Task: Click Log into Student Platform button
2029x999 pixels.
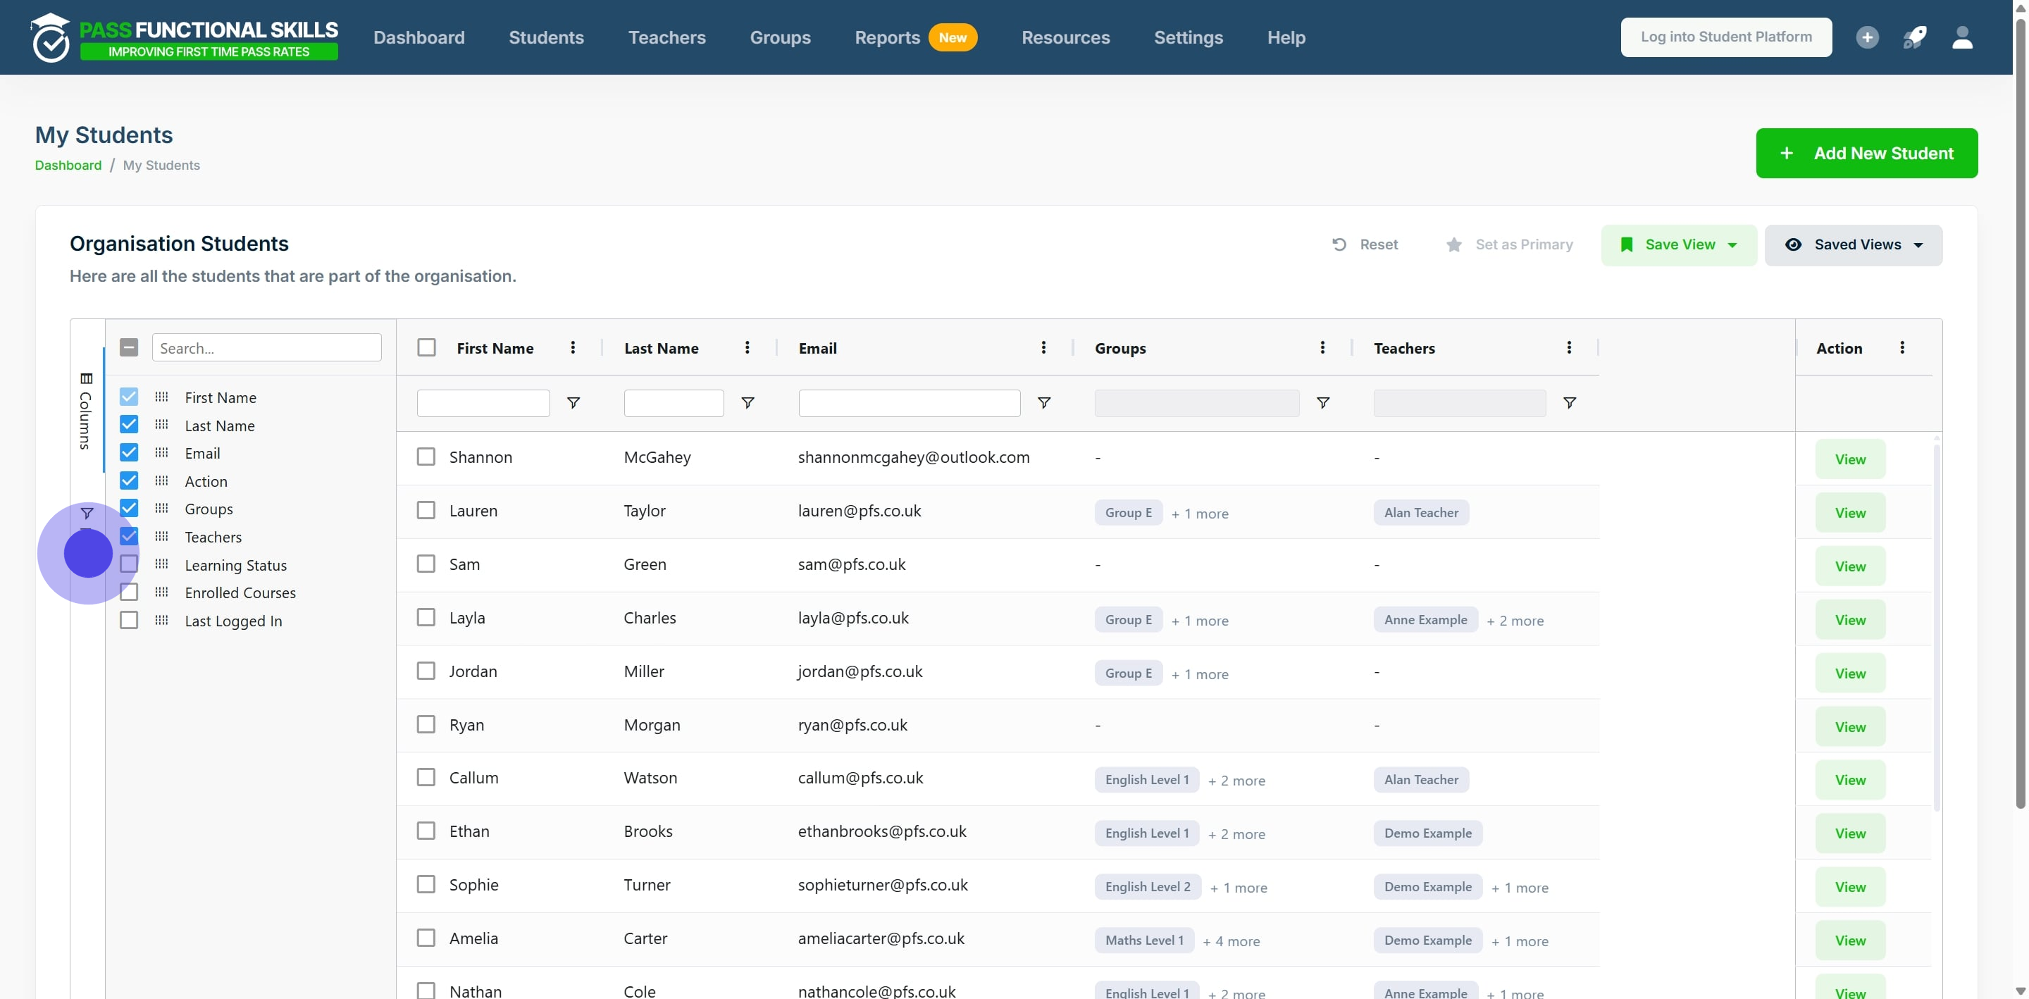Action: pyautogui.click(x=1726, y=37)
